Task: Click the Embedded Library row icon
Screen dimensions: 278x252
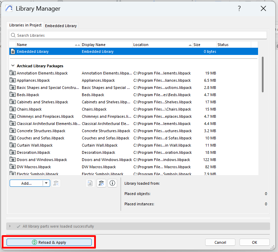Action: pos(12,51)
